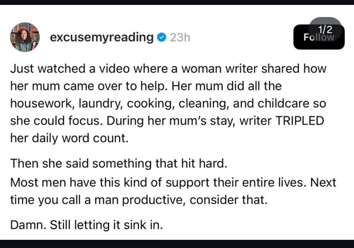Click the line starting "Most men have this"

pyautogui.click(x=173, y=182)
